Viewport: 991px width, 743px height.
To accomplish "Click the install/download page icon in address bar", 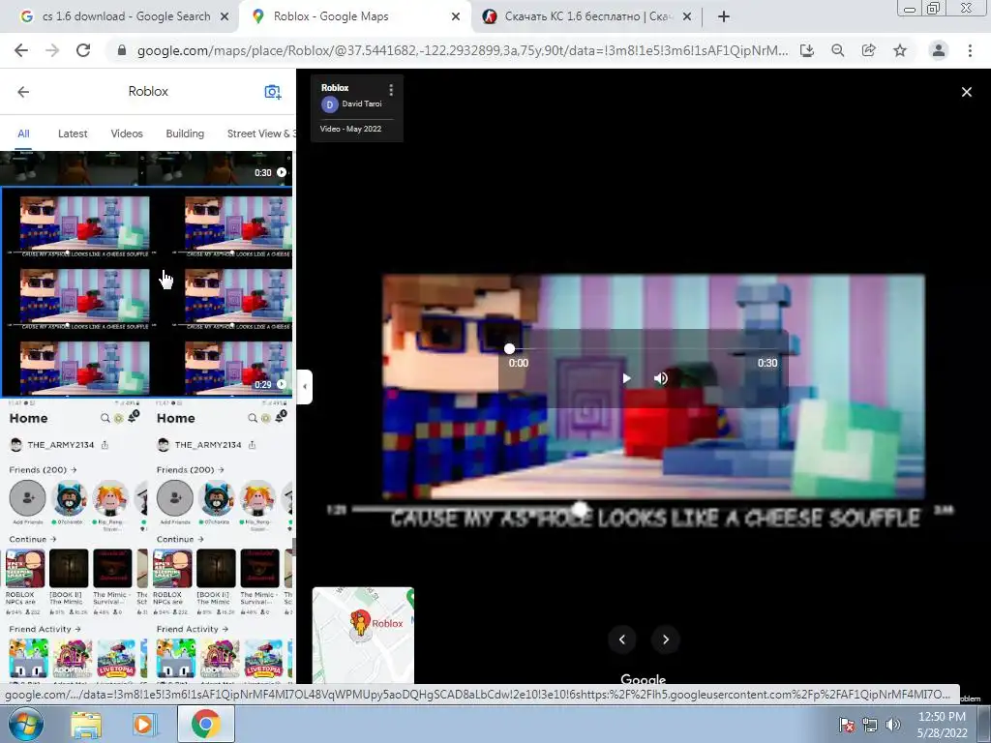I will [807, 50].
